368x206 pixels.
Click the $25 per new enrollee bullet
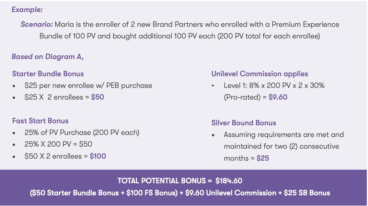(x=88, y=85)
